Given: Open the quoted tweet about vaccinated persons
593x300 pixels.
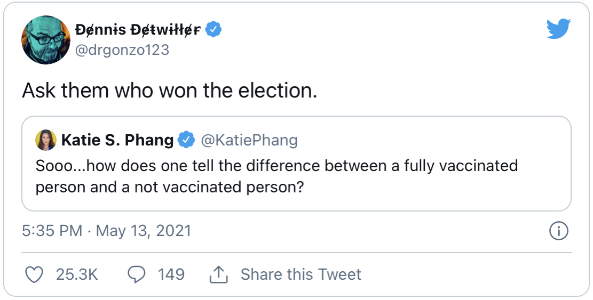Looking at the screenshot, I should [x=276, y=176].
